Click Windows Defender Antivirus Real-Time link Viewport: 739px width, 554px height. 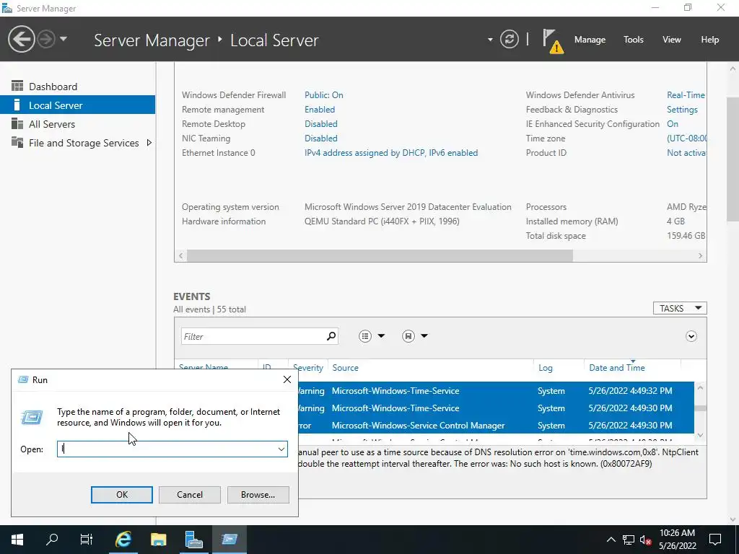coord(686,94)
